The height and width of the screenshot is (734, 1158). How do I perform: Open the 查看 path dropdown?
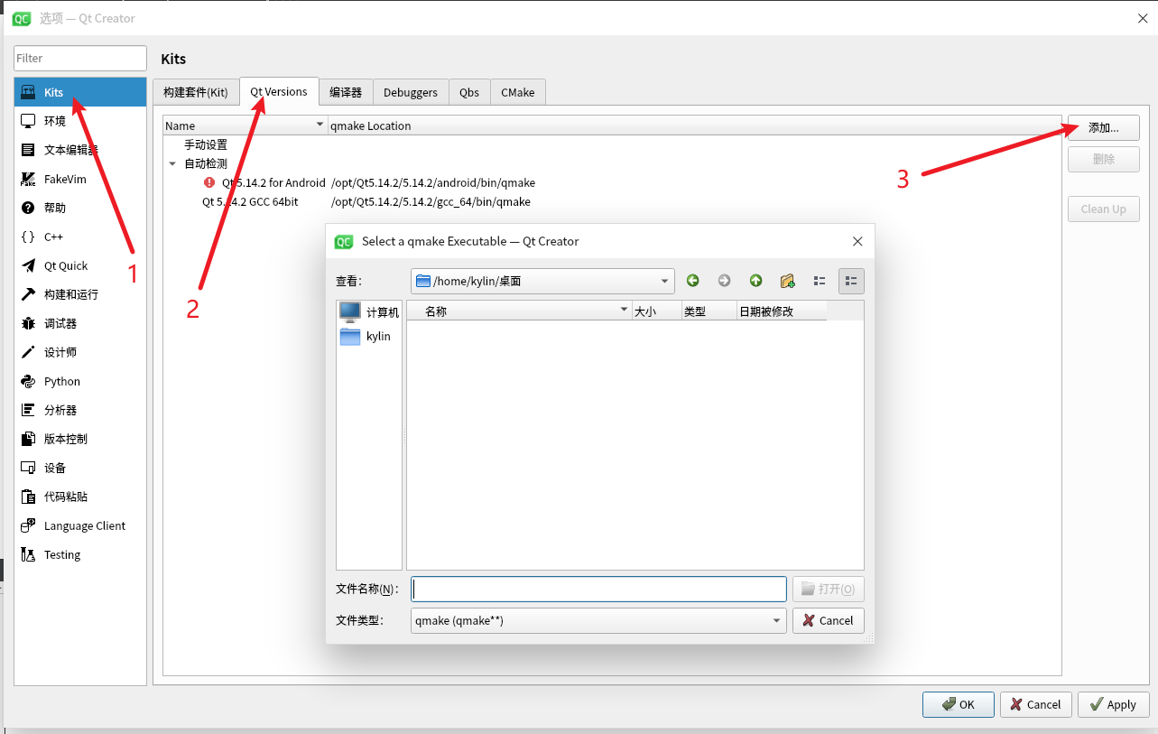click(x=542, y=281)
